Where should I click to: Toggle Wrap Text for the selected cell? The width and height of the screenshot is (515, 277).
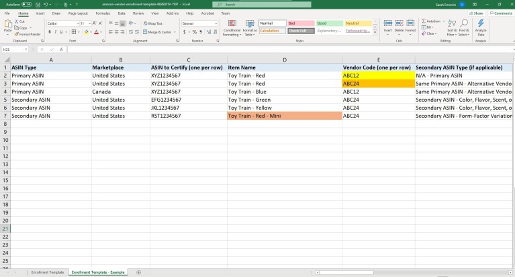pyautogui.click(x=153, y=23)
